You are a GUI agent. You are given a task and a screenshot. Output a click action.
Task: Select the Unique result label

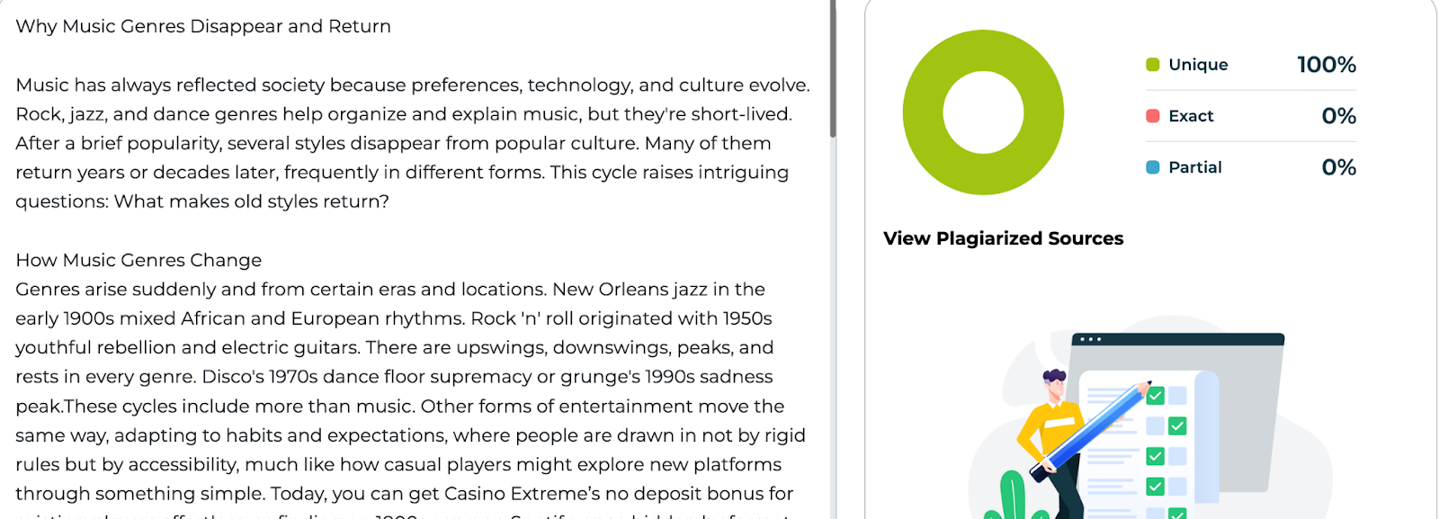(x=1198, y=65)
